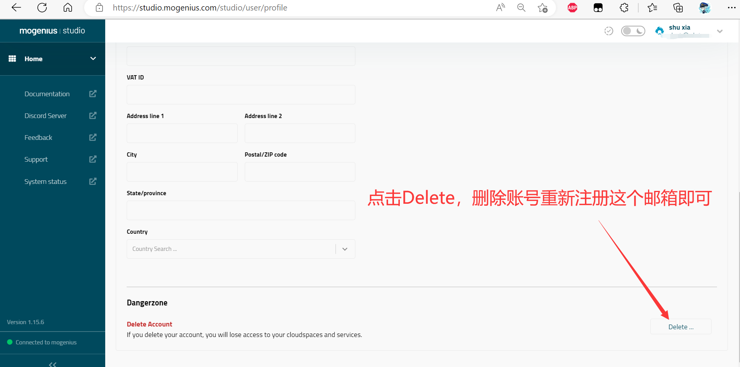Open the shu xia user dropdown
Image resolution: width=740 pixels, height=367 pixels.
719,31
